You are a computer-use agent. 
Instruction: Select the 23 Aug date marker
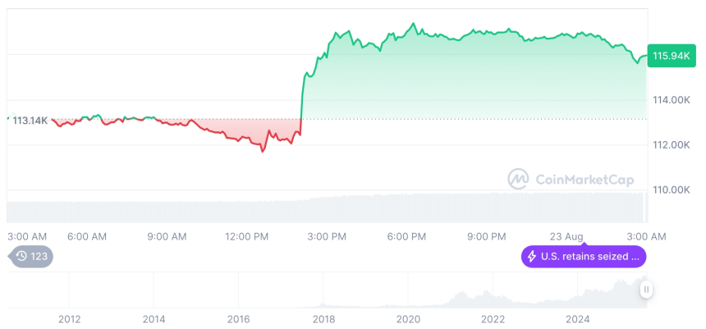point(566,236)
